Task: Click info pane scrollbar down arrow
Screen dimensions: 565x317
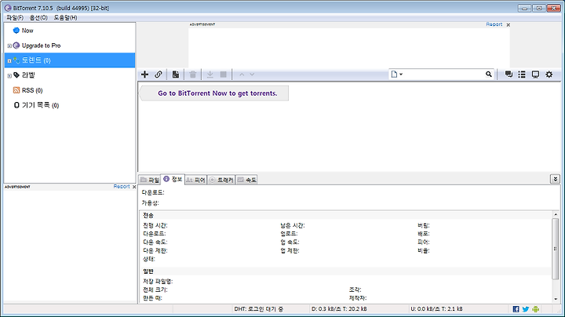Action: (x=556, y=299)
